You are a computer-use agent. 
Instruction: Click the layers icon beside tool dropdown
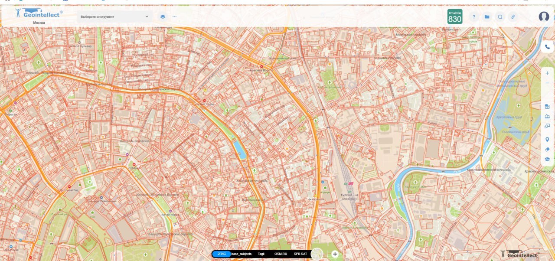163,17
